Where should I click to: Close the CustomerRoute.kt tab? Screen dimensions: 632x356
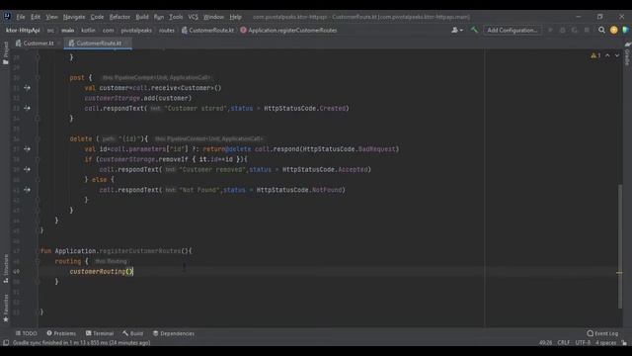[x=126, y=44]
